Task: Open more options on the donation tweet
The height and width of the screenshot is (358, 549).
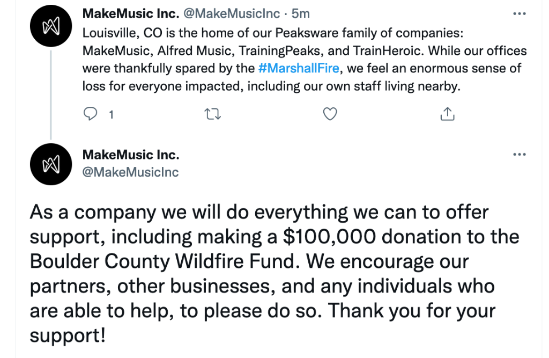Action: pyautogui.click(x=519, y=155)
